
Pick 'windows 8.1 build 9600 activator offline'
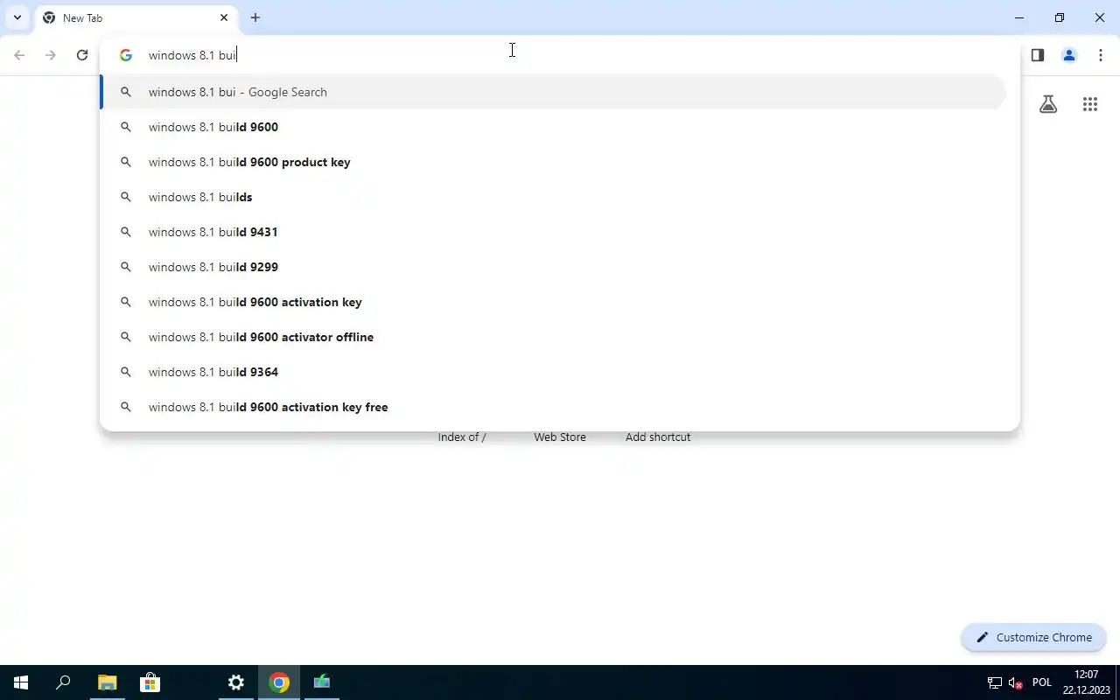(553, 337)
